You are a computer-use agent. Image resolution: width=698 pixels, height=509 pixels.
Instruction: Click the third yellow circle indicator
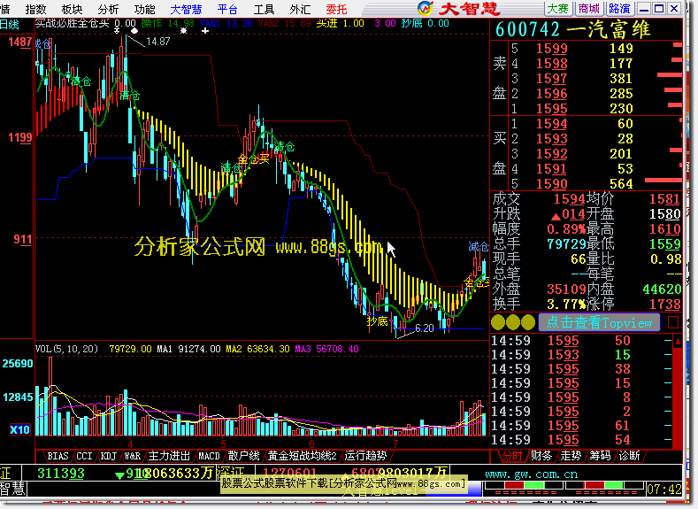tap(528, 322)
